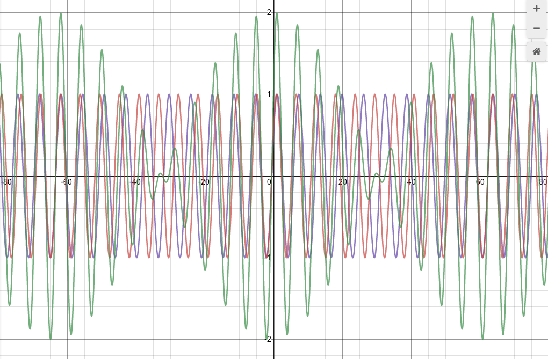
Task: Click the y-axis label 2
Action: coord(269,12)
